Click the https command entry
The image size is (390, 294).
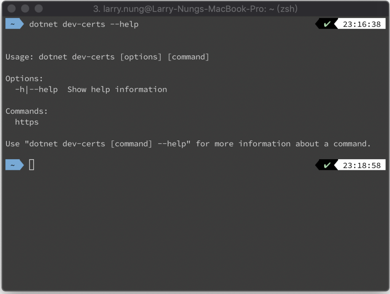click(27, 122)
